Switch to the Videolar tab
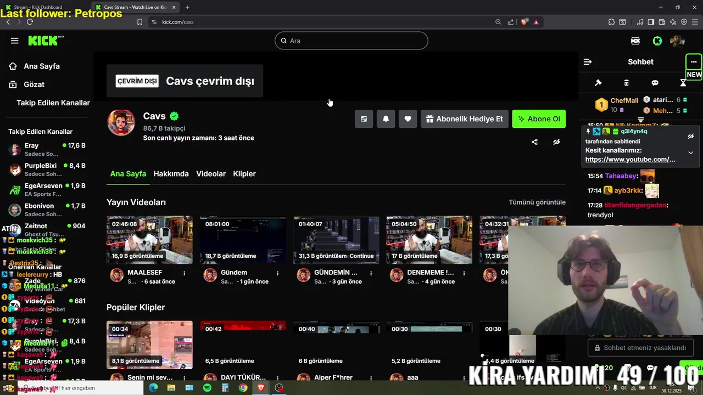Viewport: 703px width, 395px height. (211, 174)
